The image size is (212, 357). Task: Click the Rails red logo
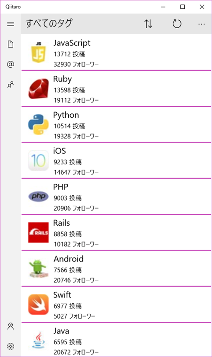pos(38,232)
